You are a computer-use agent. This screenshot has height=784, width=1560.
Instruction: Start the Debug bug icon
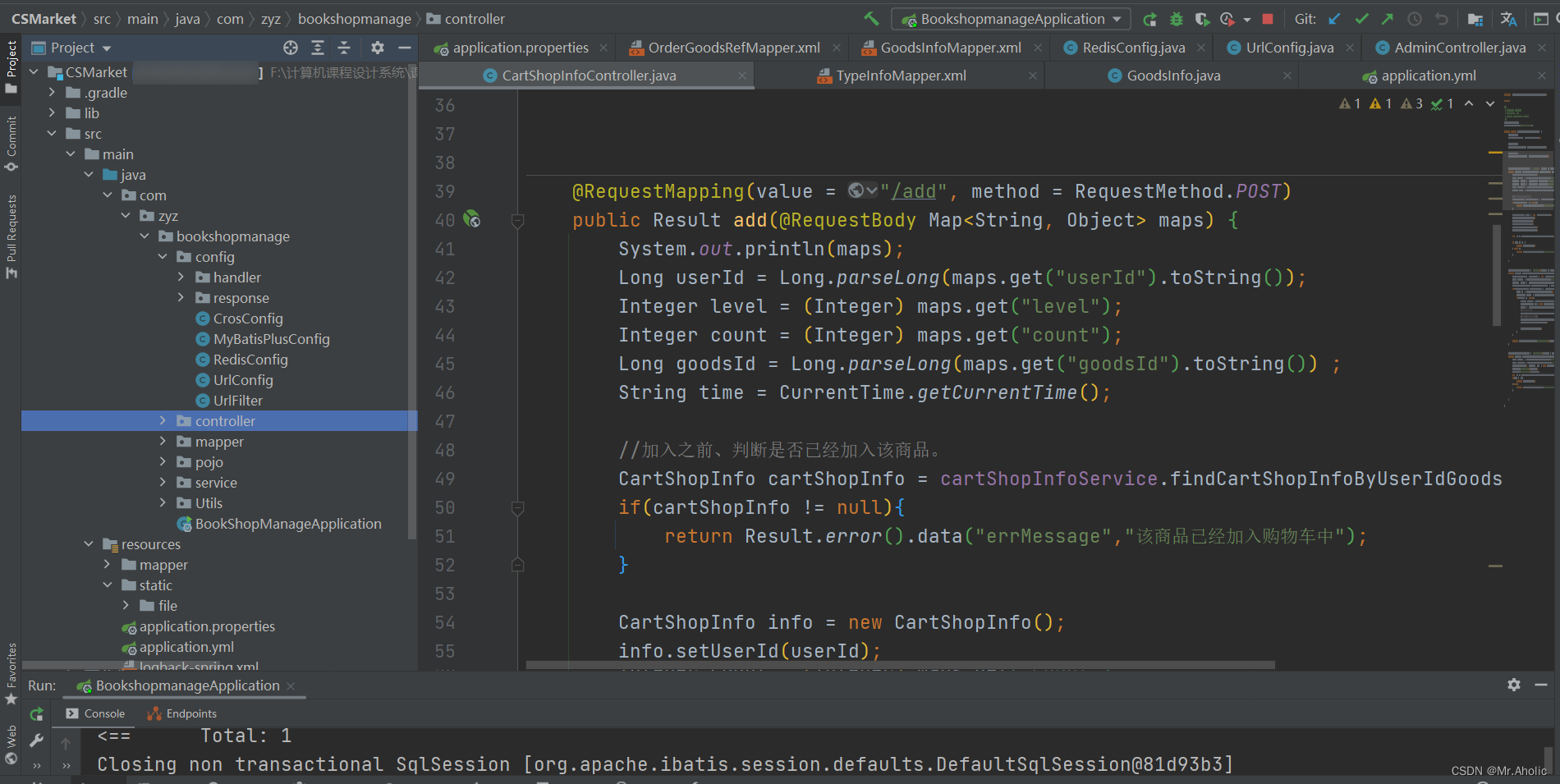[x=1176, y=19]
